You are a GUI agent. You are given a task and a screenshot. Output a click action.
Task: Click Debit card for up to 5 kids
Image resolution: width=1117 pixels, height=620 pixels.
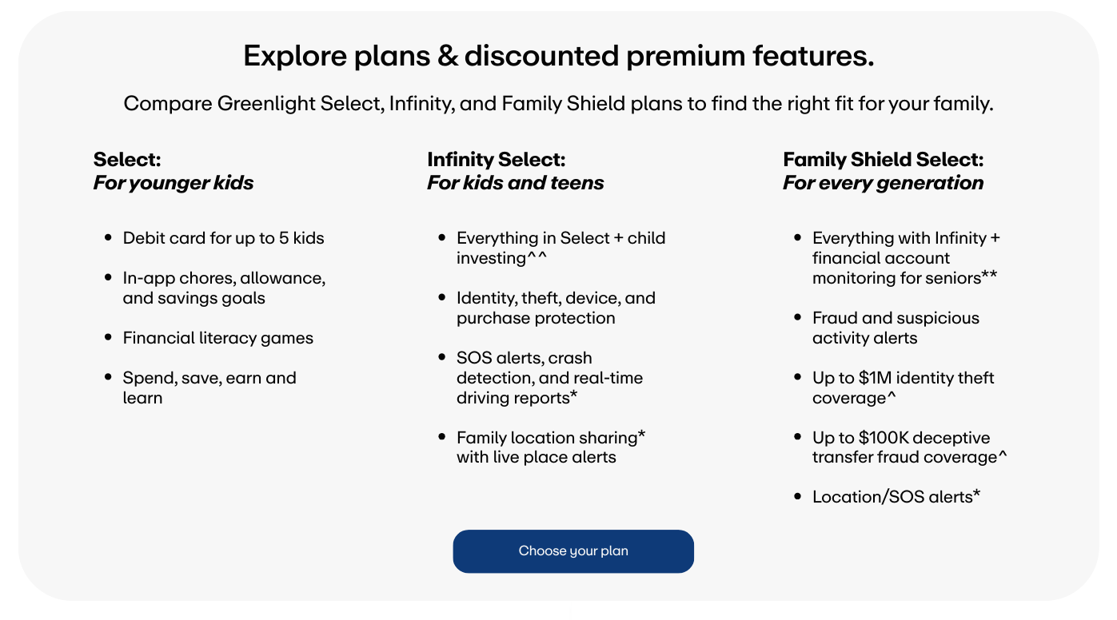click(223, 238)
